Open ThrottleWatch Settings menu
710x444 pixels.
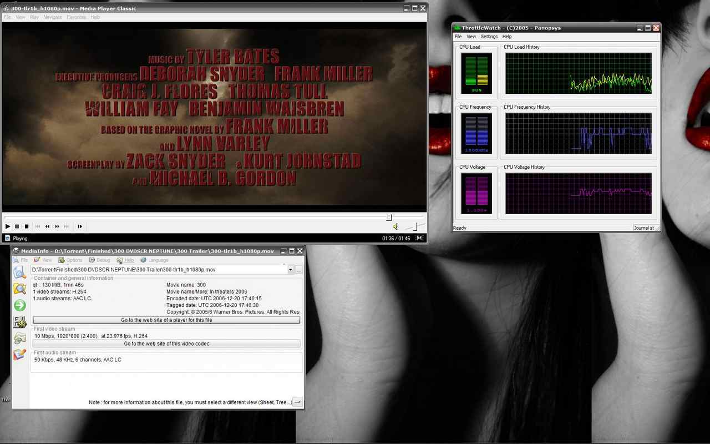tap(489, 37)
